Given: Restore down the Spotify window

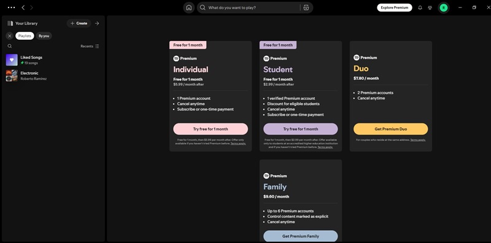Looking at the screenshot, I should pyautogui.click(x=474, y=7).
